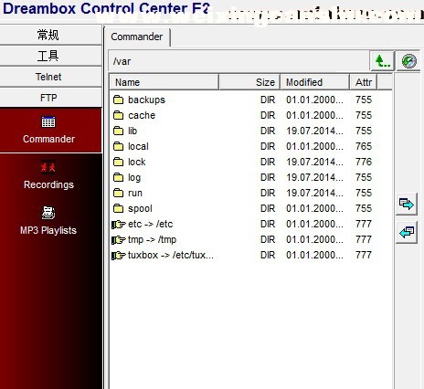Select the run folder icon

coord(118,193)
